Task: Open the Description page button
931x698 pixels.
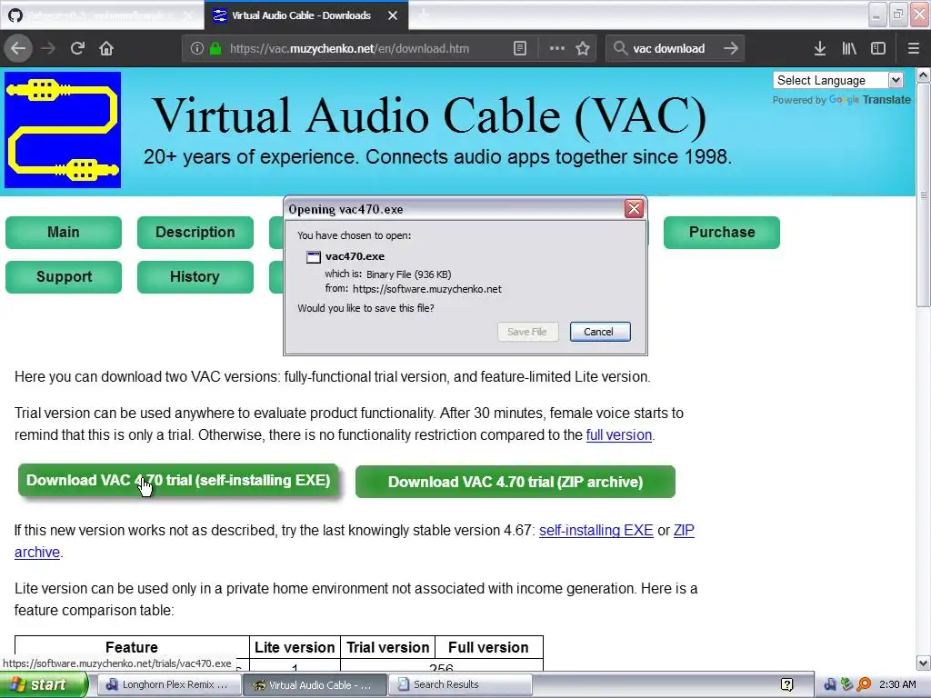Action: tap(195, 232)
